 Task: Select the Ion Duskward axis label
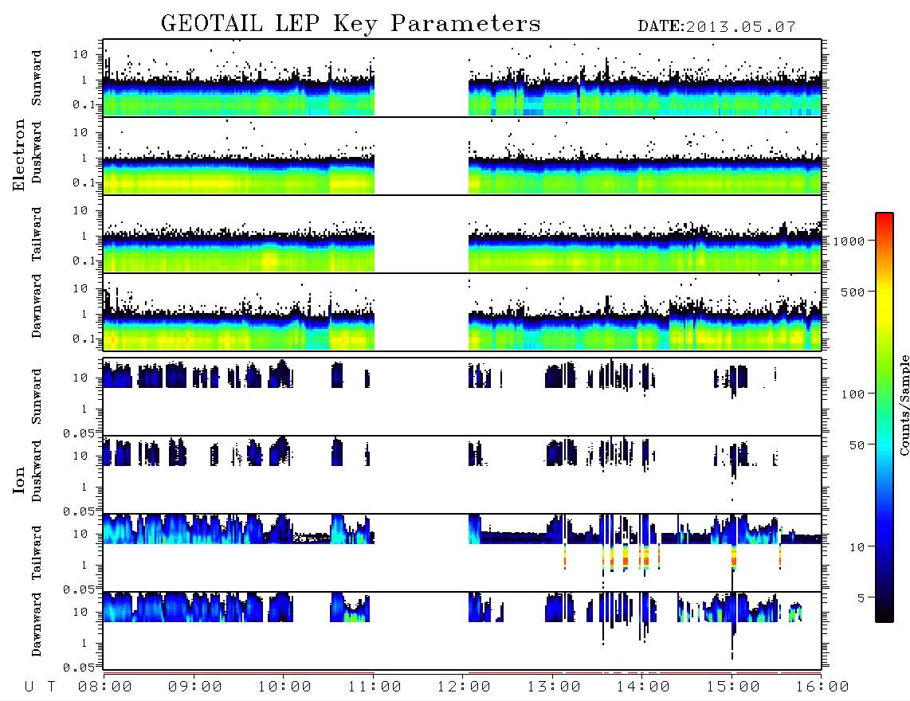37,472
